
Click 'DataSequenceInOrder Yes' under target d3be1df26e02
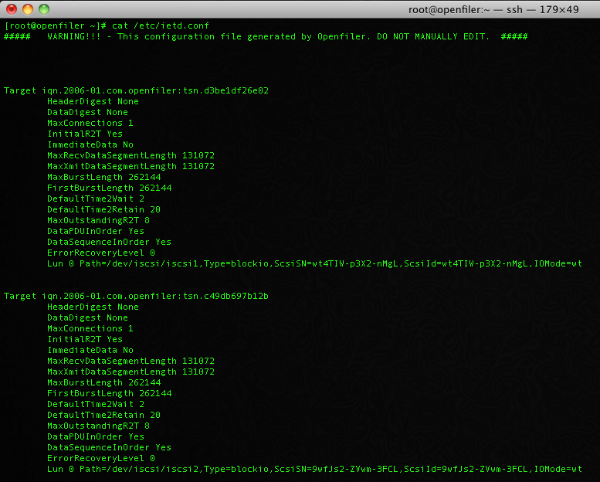click(x=109, y=242)
